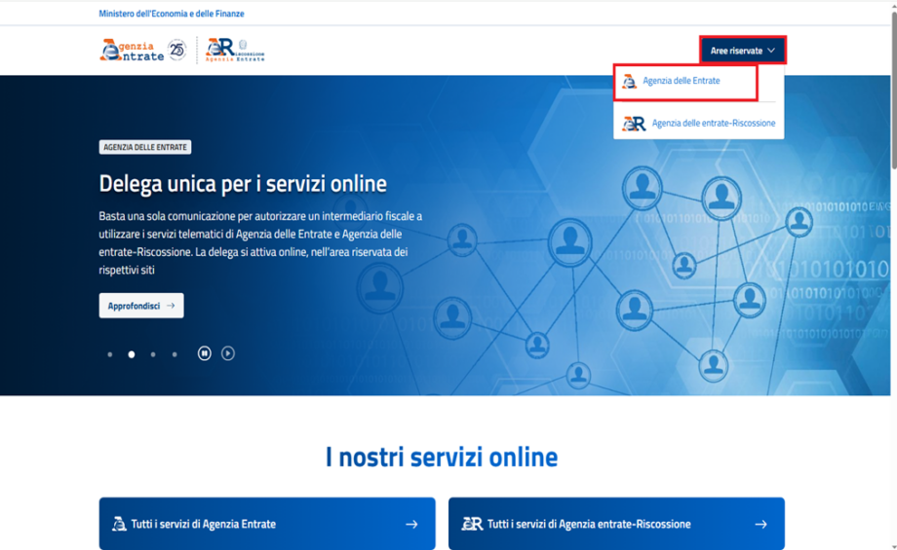Select the third carousel slide dot
The height and width of the screenshot is (550, 897).
[x=153, y=354]
